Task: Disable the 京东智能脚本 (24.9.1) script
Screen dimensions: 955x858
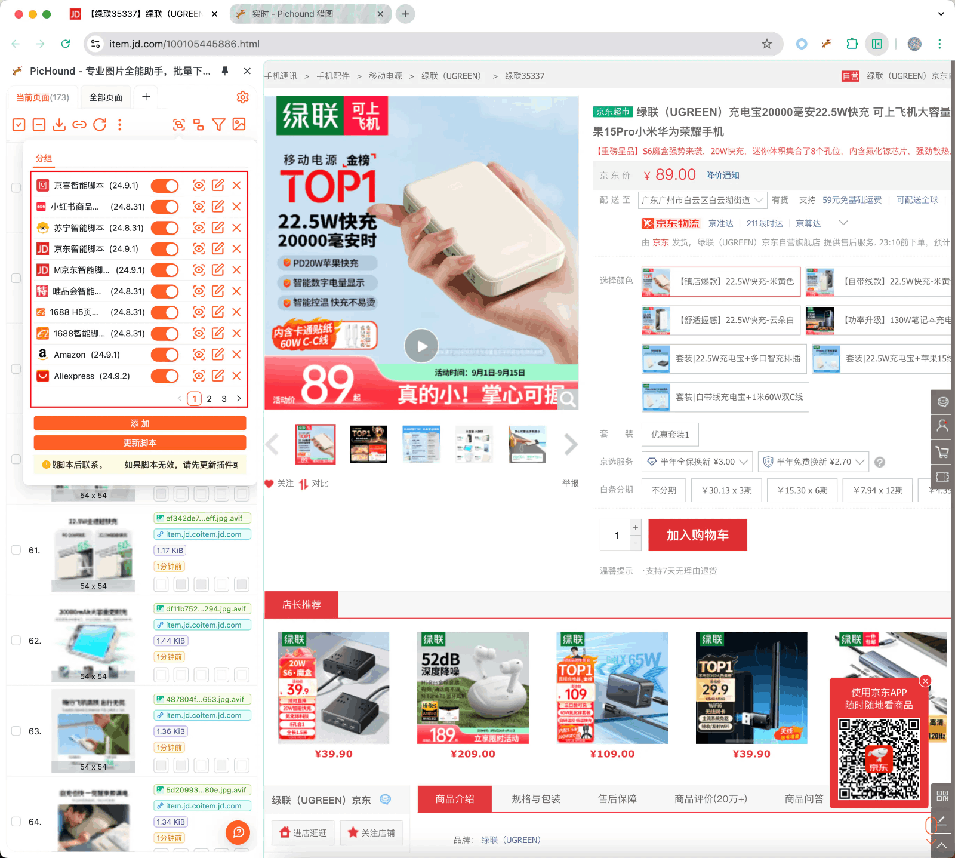Action: tap(164, 249)
